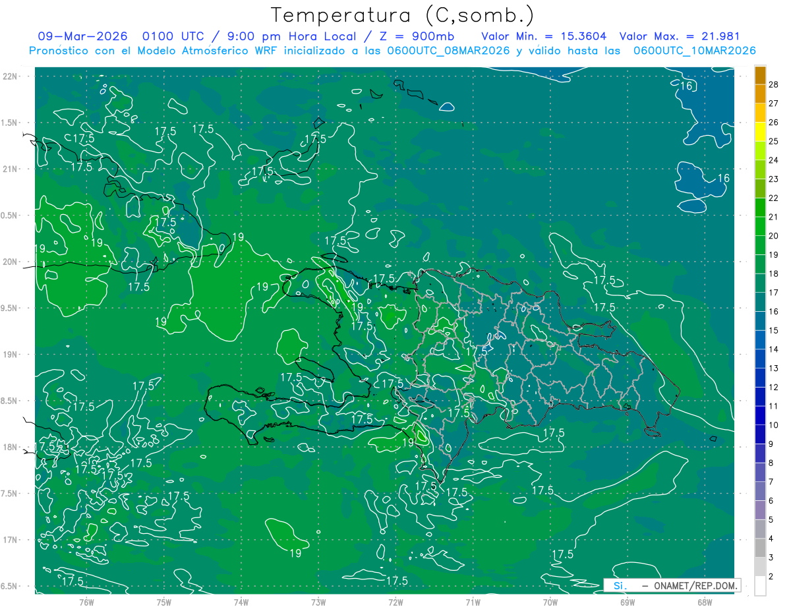Image resolution: width=791 pixels, height=611 pixels.
Task: Click the '15' label on the color scale
Action: pos(774,330)
